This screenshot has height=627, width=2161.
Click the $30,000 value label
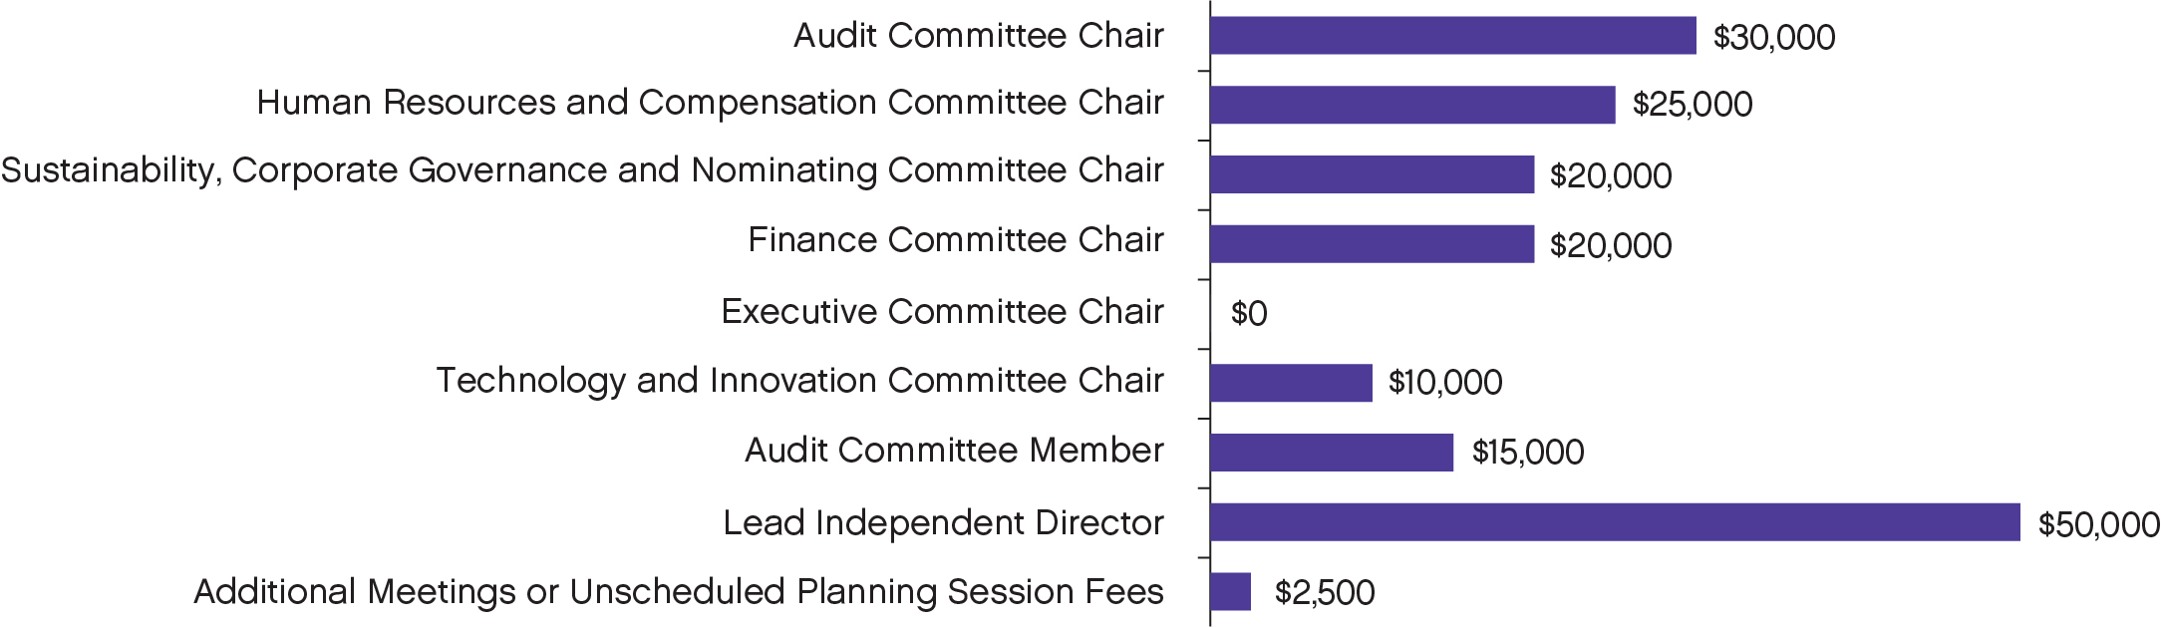pos(1774,38)
